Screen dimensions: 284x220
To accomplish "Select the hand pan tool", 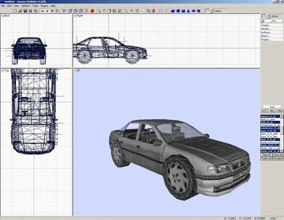I will tap(104, 11).
